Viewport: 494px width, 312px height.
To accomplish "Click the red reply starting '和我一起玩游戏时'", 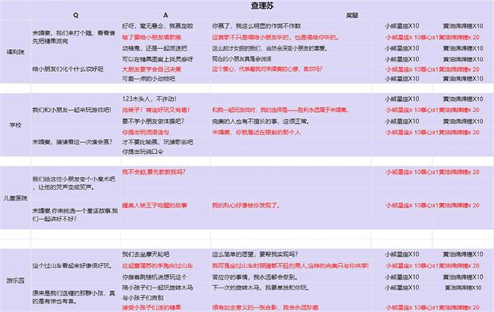I will [280, 111].
